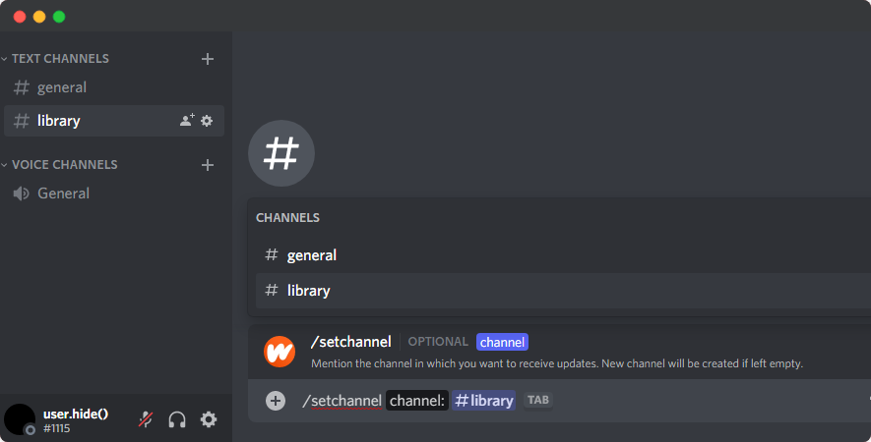Open the general text channel in sidebar
This screenshot has width=871, height=442.
point(61,87)
